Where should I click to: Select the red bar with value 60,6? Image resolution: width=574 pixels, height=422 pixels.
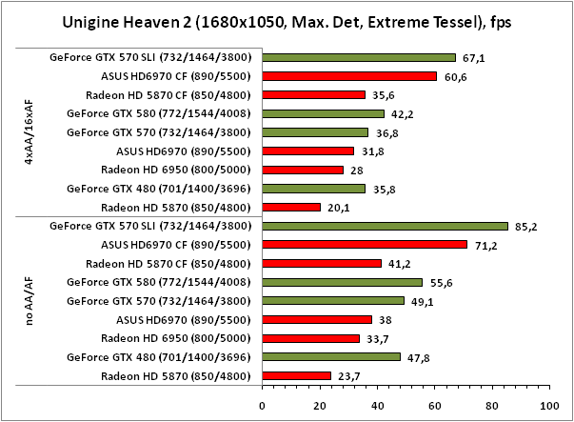[349, 76]
